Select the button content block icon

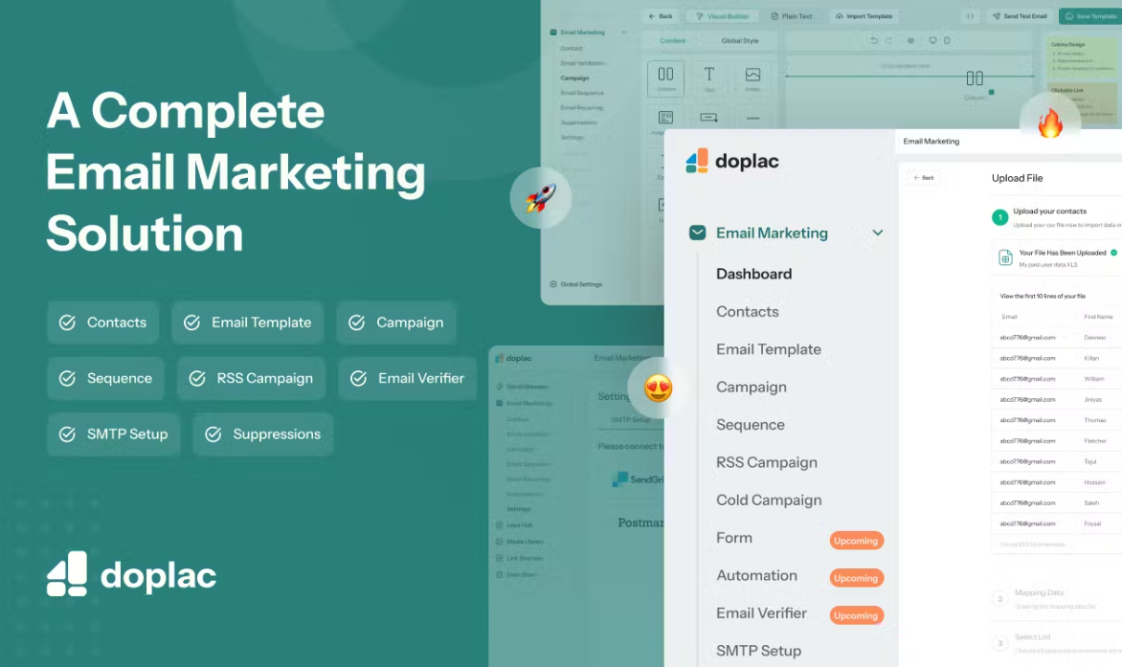(x=709, y=118)
